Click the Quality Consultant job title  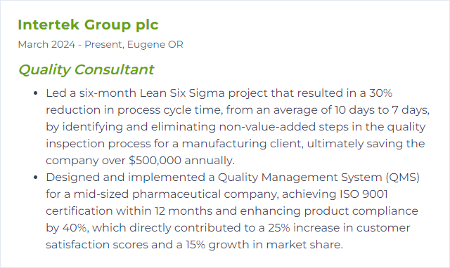[x=86, y=69]
